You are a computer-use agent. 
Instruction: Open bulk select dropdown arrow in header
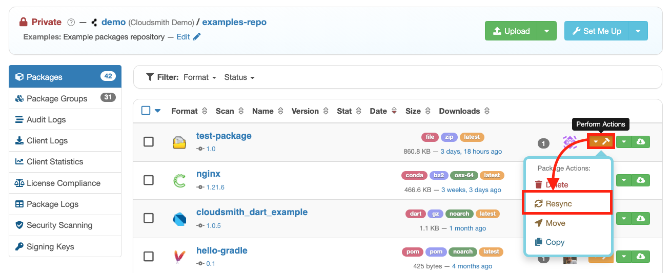pyautogui.click(x=157, y=111)
